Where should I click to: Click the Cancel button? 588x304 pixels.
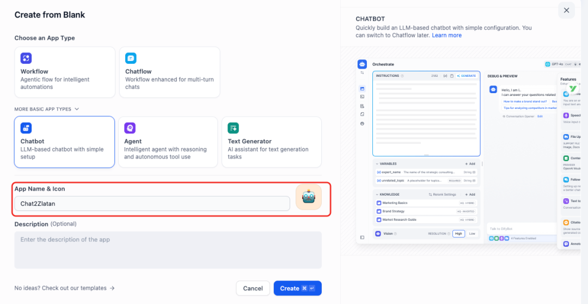click(x=253, y=288)
